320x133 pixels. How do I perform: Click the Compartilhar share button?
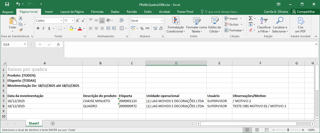click(x=303, y=12)
